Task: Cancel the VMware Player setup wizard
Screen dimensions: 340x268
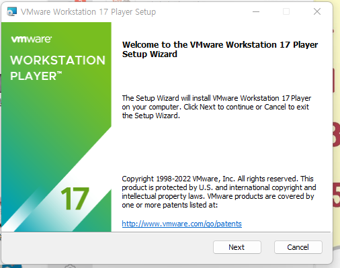Action: (x=298, y=247)
